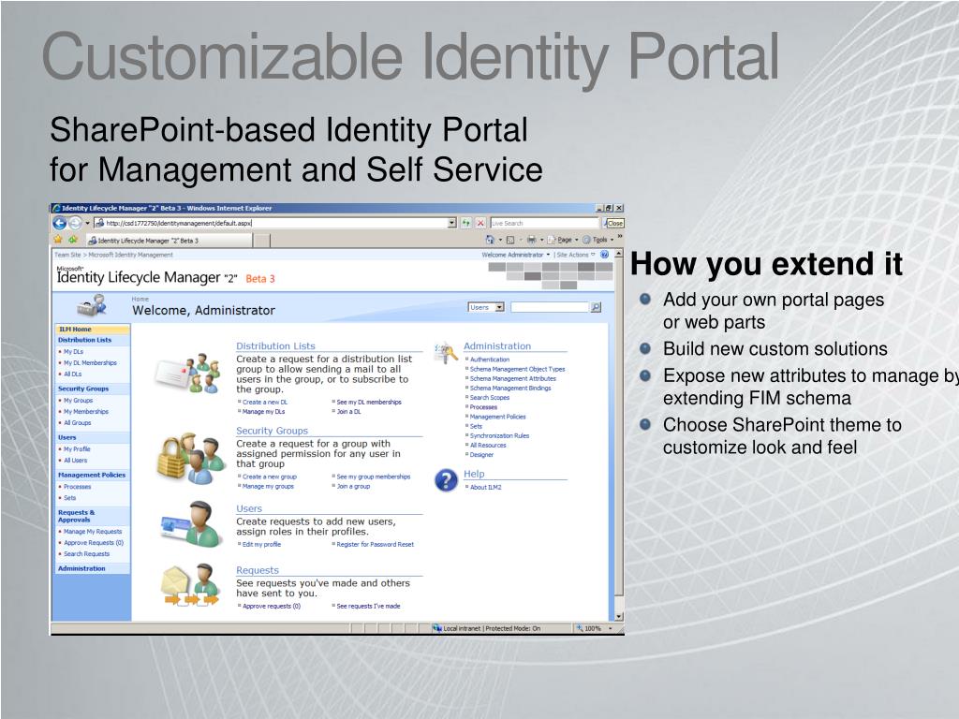Viewport: 959px width, 719px height.
Task: Click the Register for Password Reset link
Action: point(375,545)
